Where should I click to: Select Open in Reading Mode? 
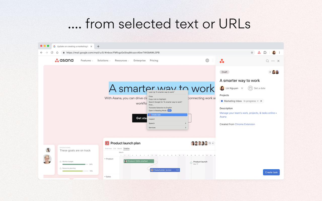[x=167, y=111]
